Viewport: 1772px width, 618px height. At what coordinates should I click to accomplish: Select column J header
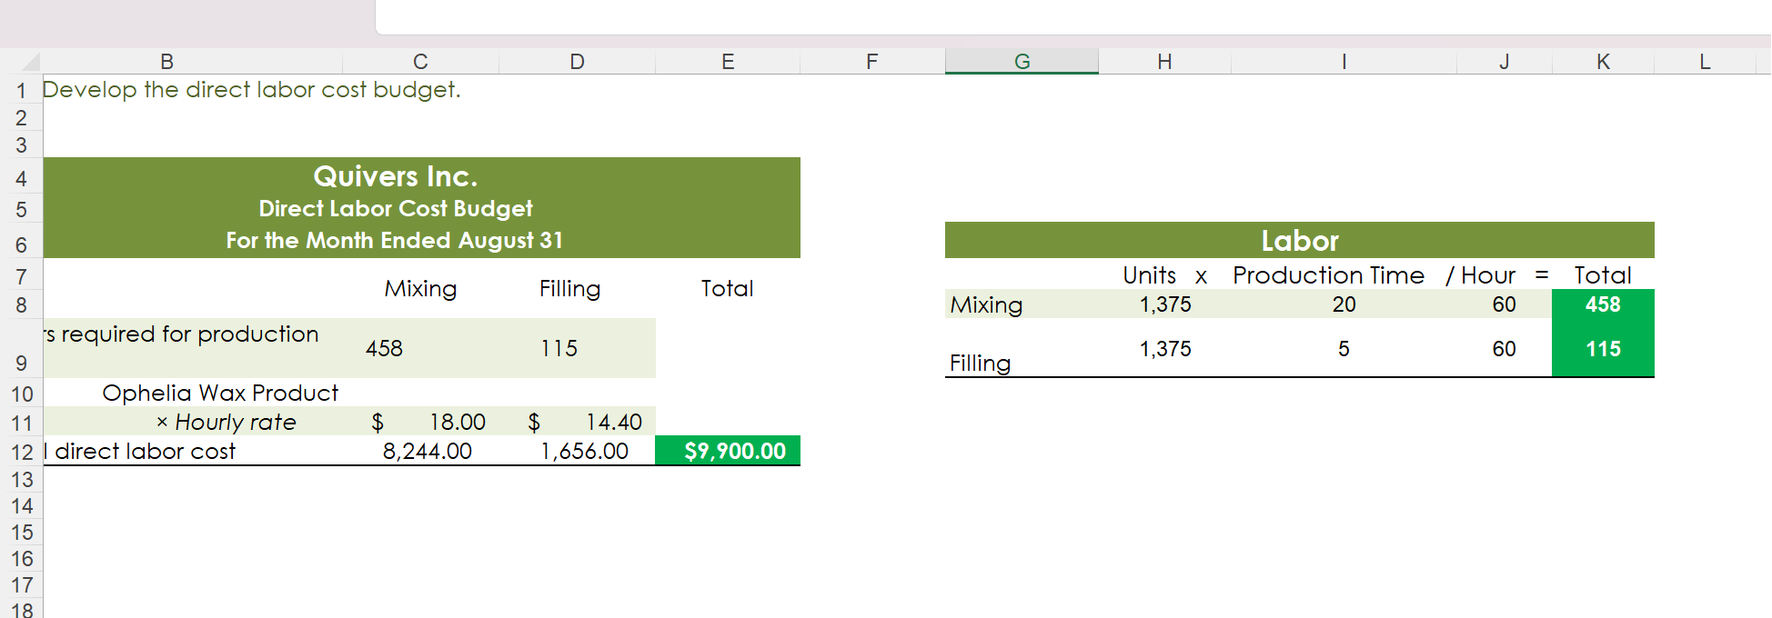click(1505, 62)
